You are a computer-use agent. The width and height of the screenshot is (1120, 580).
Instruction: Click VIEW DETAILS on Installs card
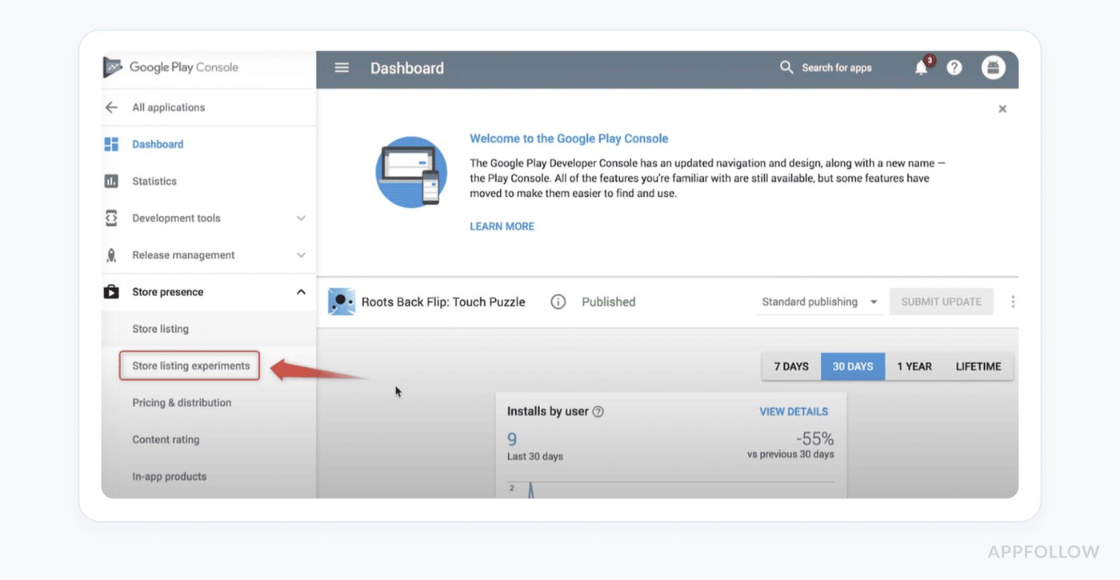point(794,411)
